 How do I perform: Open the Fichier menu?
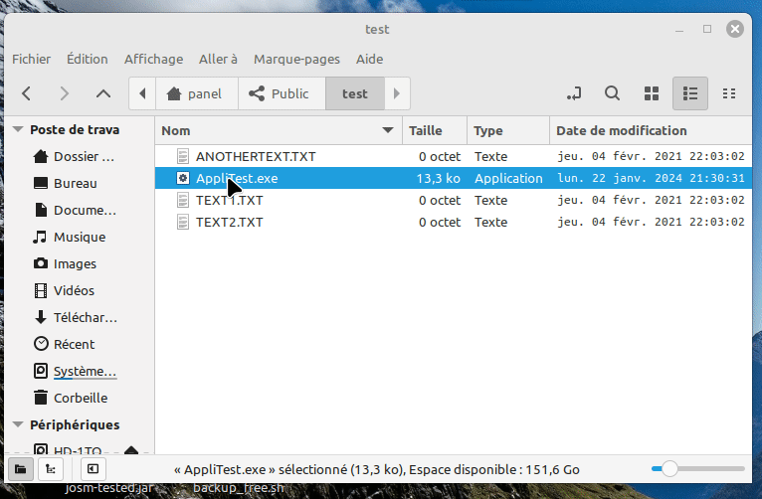coord(31,60)
